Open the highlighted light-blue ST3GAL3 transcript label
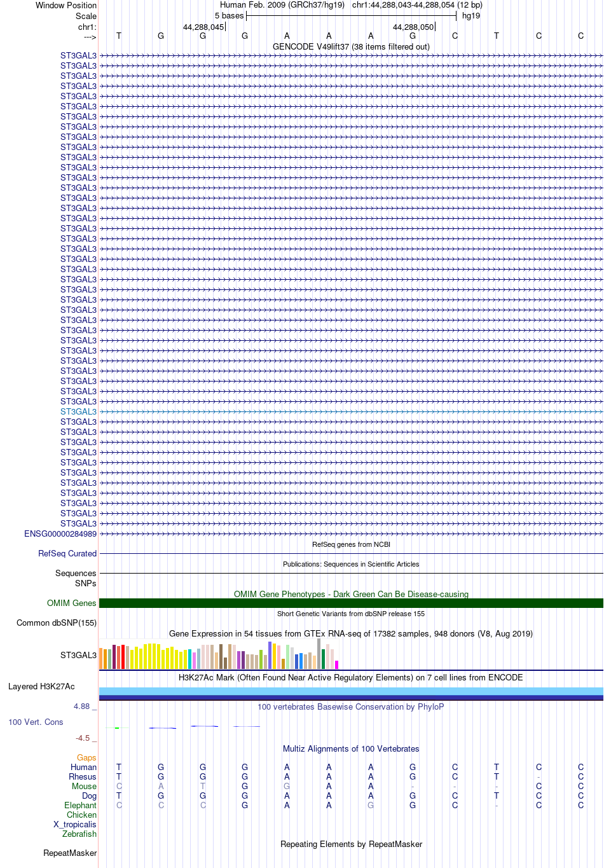 point(78,411)
